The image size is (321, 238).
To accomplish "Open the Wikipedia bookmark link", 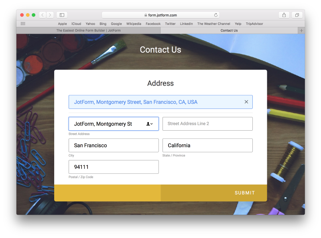I will coord(134,24).
